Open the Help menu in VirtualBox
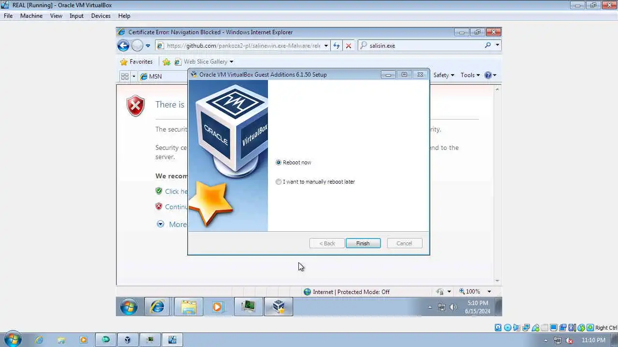Viewport: 618px width, 347px height. [x=124, y=16]
